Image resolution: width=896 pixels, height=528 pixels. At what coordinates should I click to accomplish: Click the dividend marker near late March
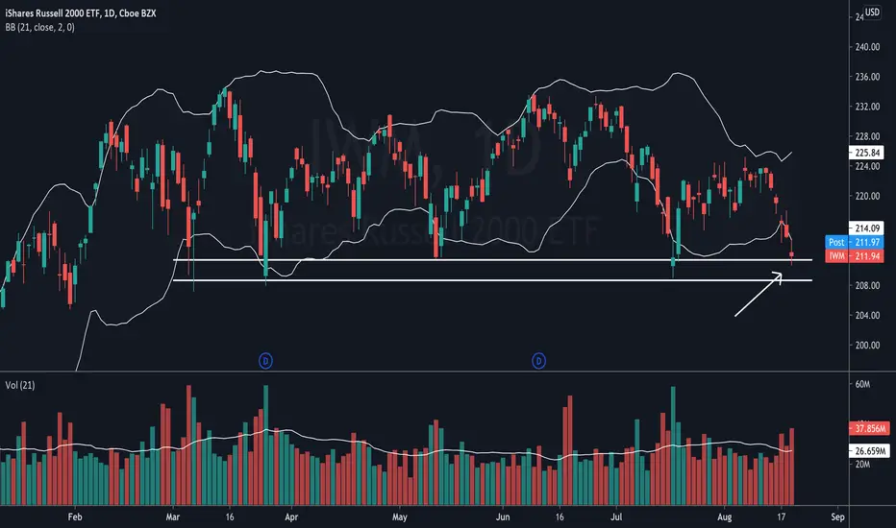265,361
